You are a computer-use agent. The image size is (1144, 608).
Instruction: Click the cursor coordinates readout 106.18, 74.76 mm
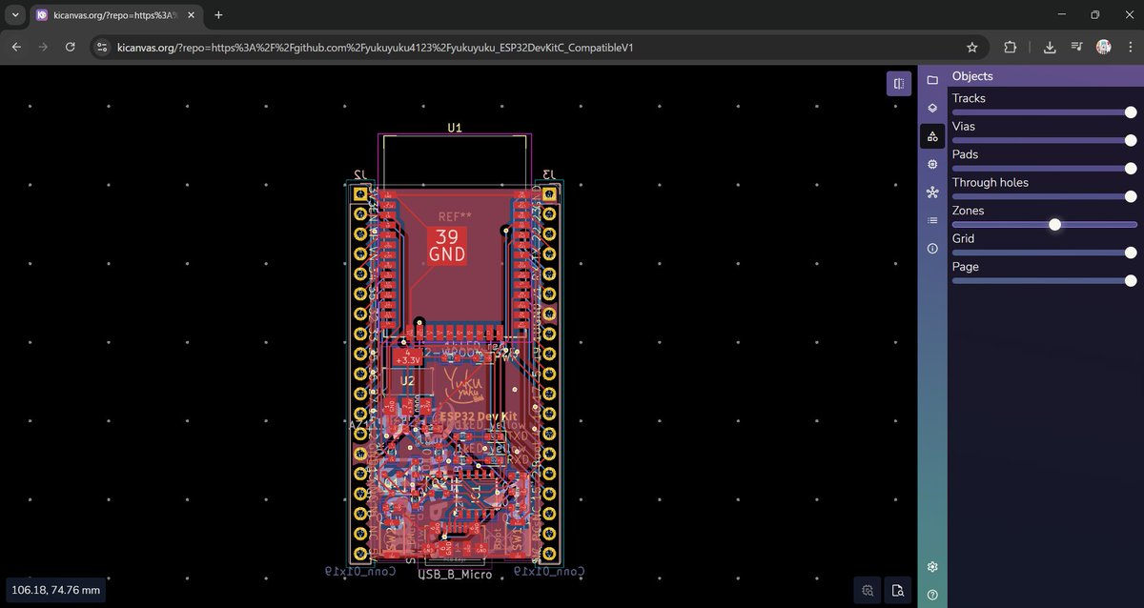pyautogui.click(x=57, y=591)
